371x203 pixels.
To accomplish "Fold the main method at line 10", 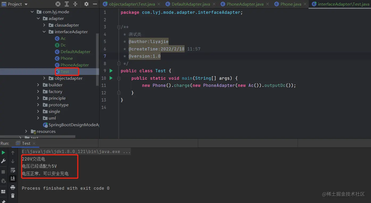I will (x=119, y=78).
